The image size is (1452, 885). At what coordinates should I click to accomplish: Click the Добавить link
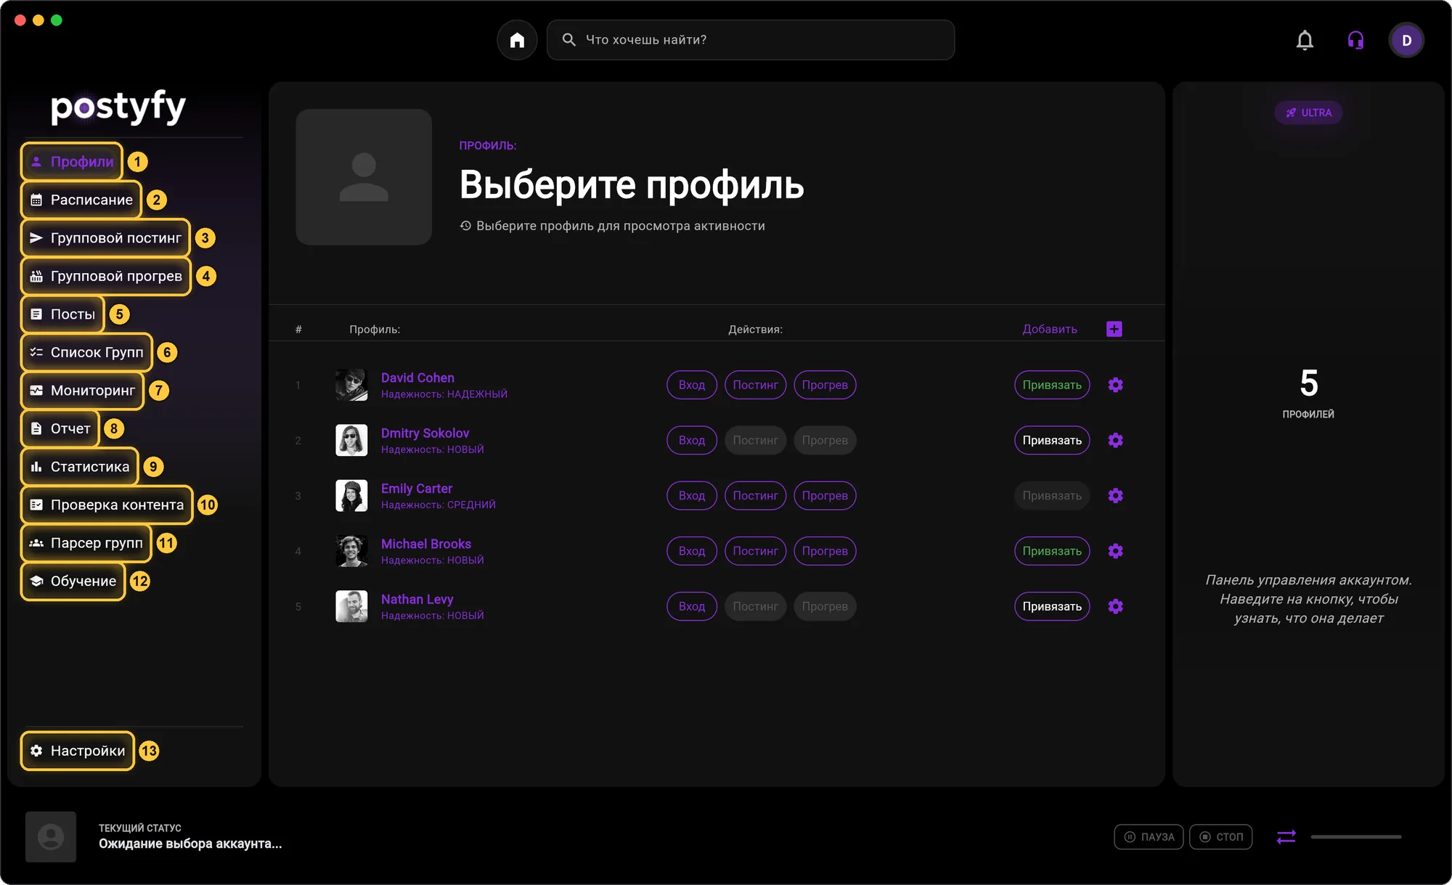pyautogui.click(x=1050, y=329)
